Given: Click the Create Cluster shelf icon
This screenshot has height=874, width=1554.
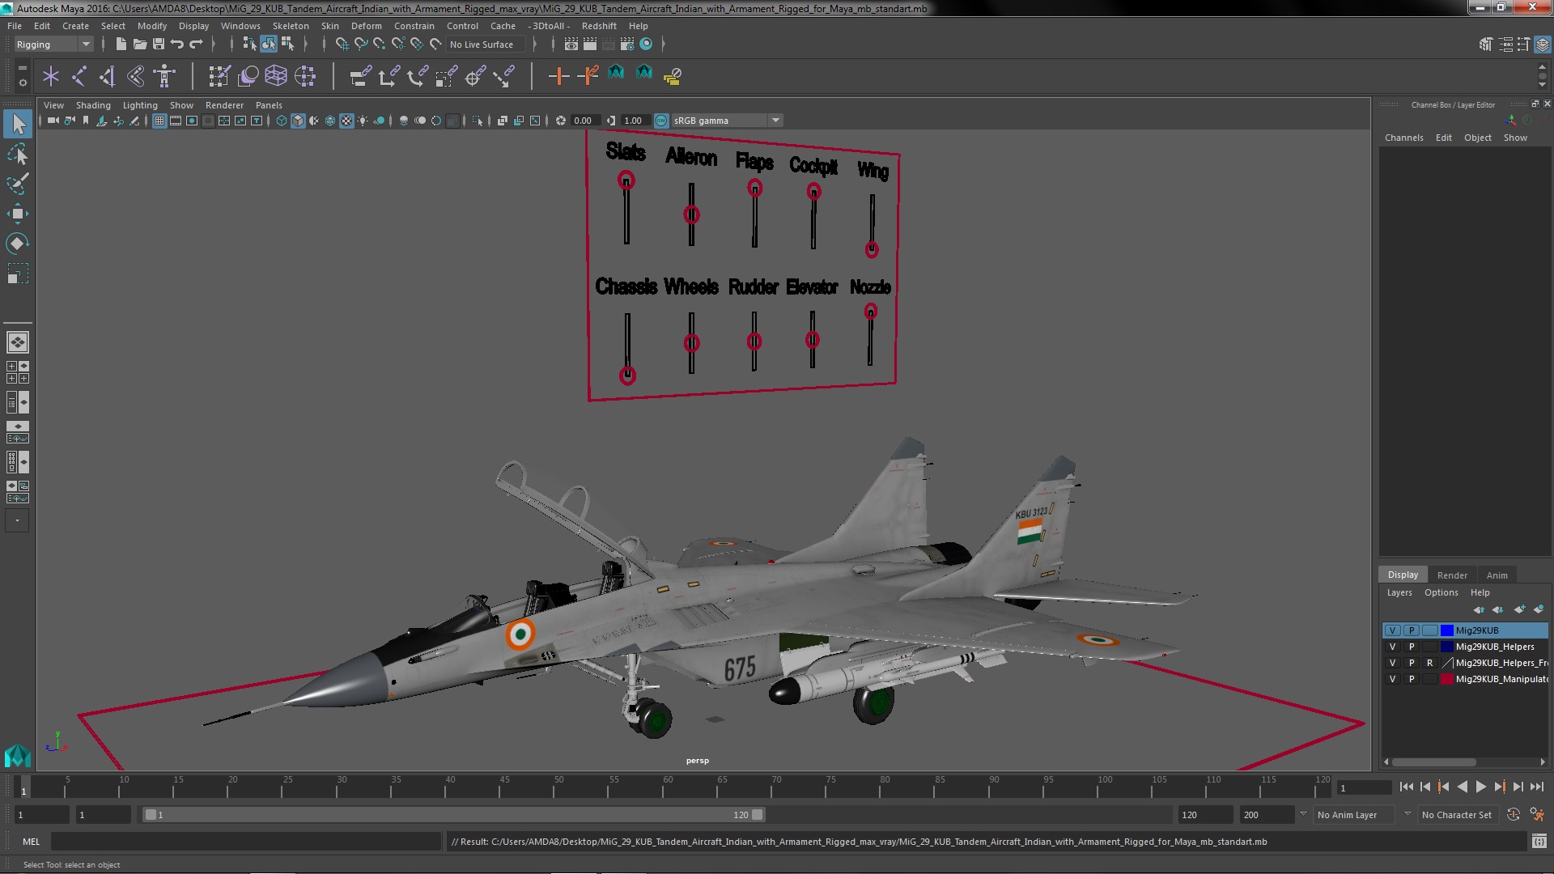Looking at the screenshot, I should 305,76.
